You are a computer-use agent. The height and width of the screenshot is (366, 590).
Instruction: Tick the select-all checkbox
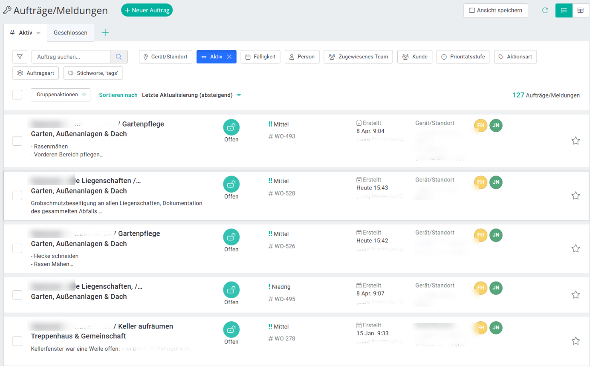coord(17,95)
